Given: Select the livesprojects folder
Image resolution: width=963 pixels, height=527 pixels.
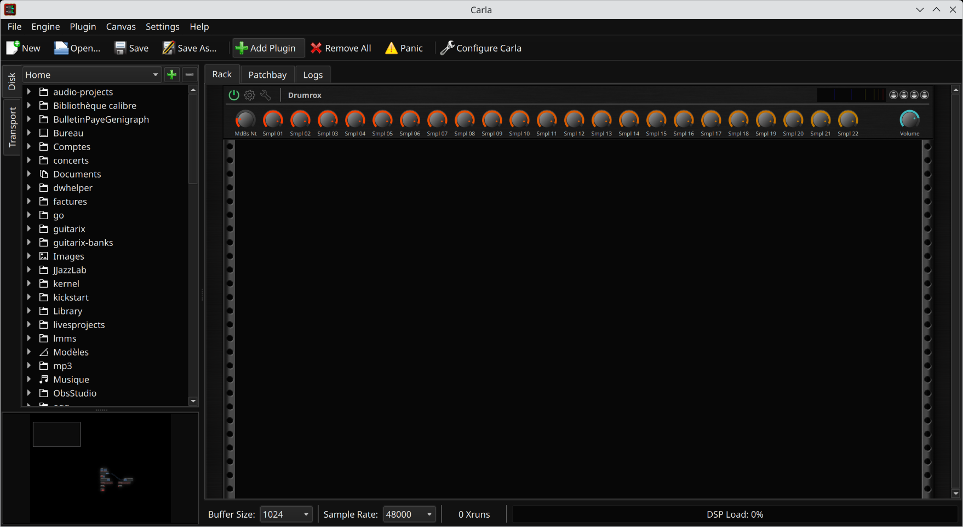Looking at the screenshot, I should [79, 325].
